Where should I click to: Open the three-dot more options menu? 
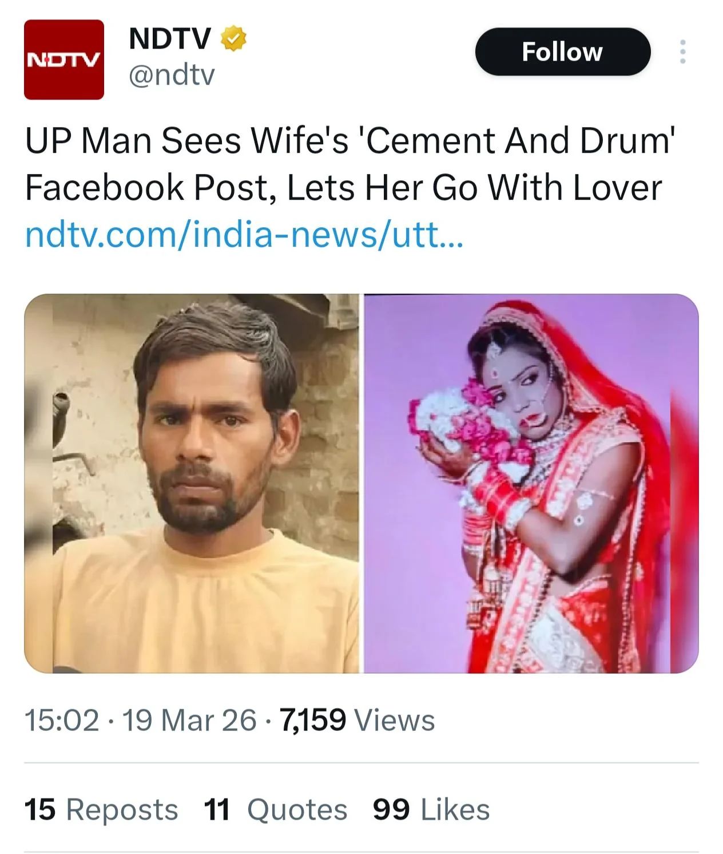682,52
